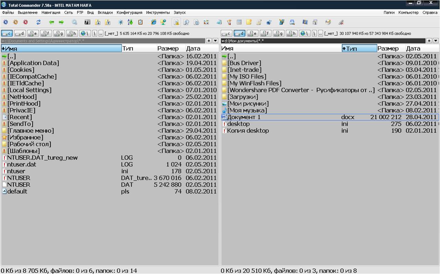Click the clipboard checkmark toolbar icon
The image size is (440, 274).
pos(140,22)
